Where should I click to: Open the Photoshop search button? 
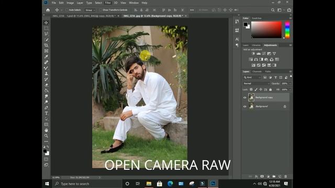[x=273, y=10]
